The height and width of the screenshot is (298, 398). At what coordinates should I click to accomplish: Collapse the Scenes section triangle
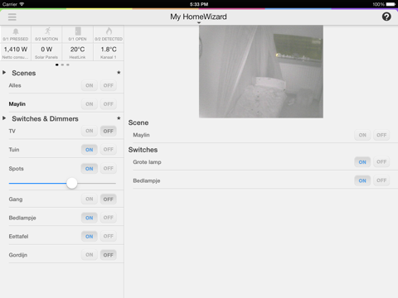[x=4, y=73]
